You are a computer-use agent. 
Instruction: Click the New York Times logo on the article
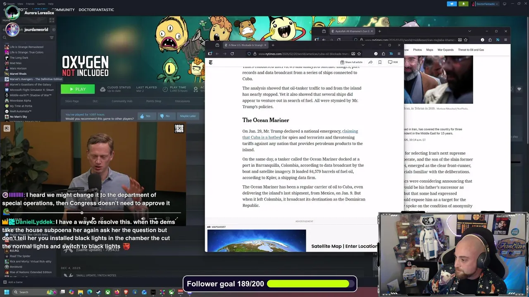pos(211,62)
